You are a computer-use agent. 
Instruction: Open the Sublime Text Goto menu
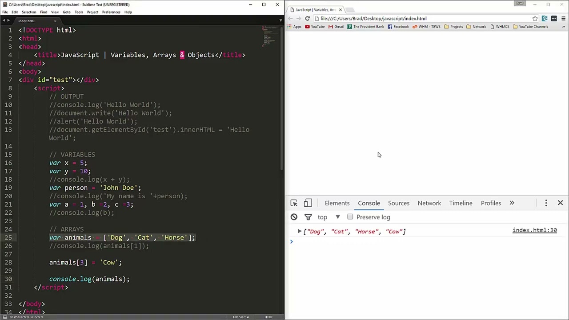tap(67, 12)
